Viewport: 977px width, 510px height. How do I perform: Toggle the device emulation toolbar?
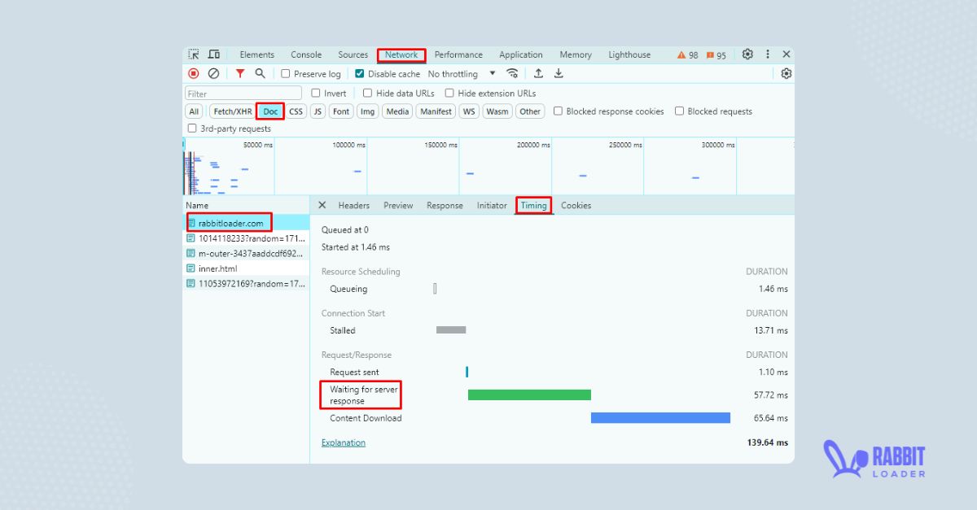tap(214, 54)
